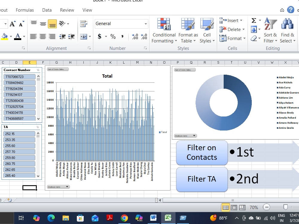
Task: Align text right
Action: click(x=52, y=36)
